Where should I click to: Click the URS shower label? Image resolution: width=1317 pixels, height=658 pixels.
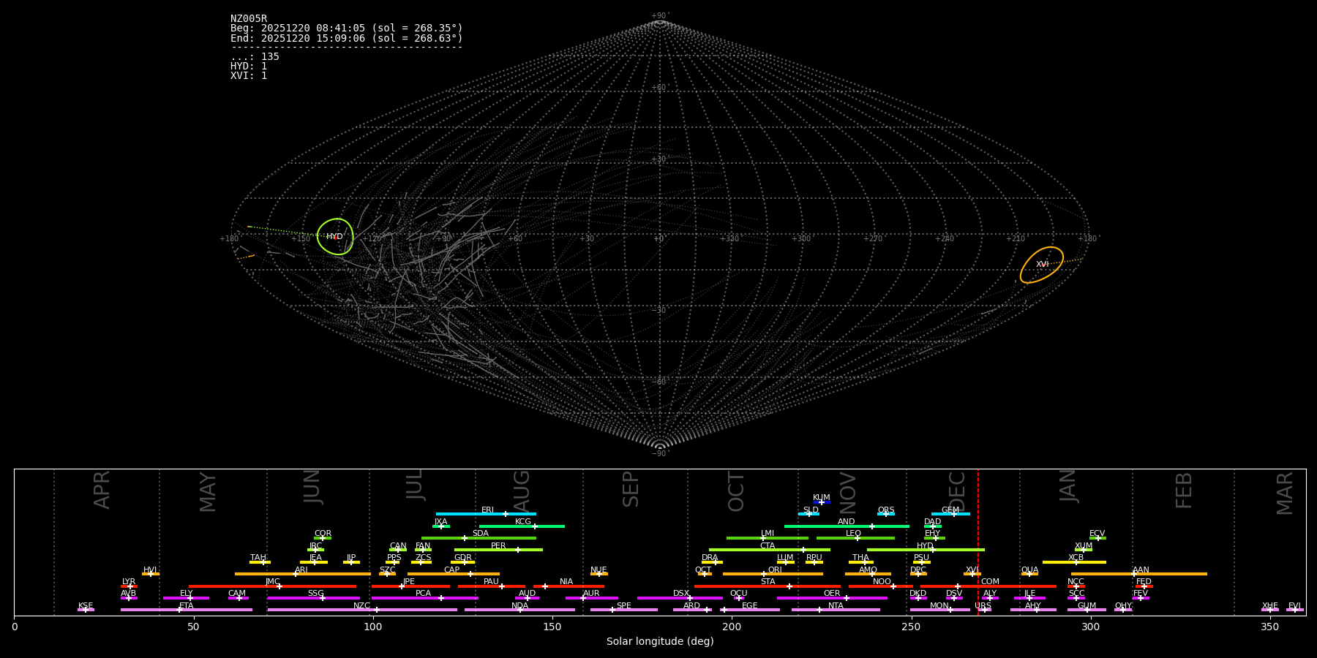tap(983, 606)
